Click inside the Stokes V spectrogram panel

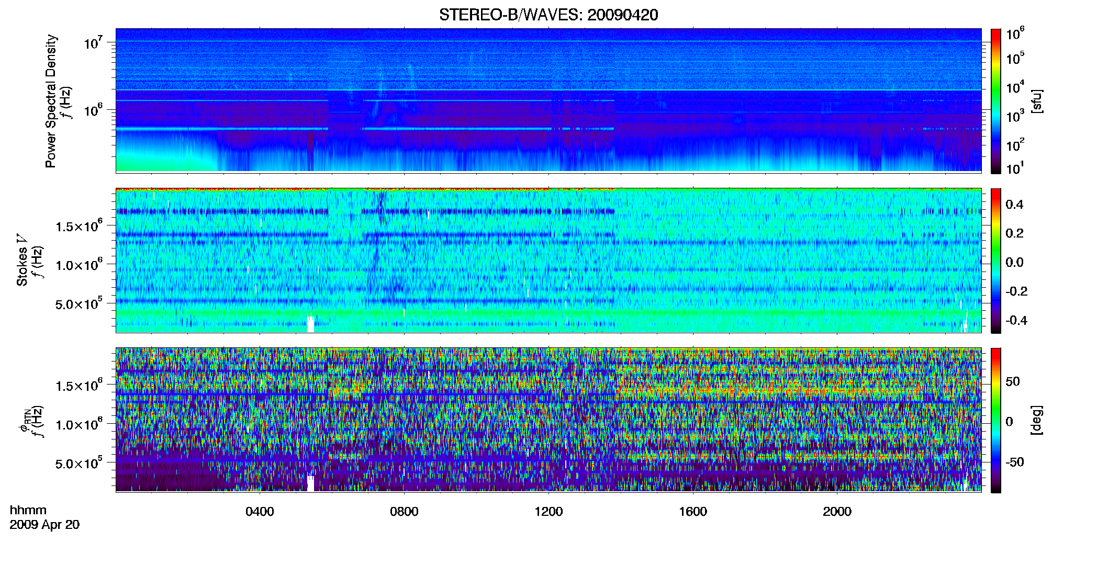pyautogui.click(x=548, y=261)
